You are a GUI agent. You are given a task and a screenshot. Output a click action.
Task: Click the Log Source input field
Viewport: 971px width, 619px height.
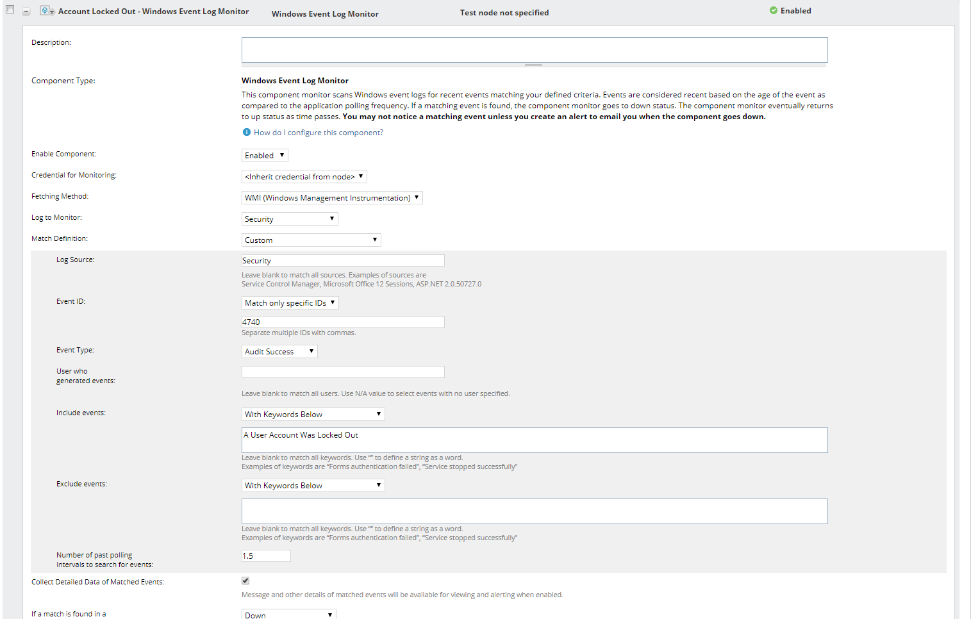pos(343,261)
